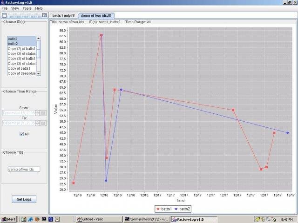Select Copy of batts1 ID

(21, 68)
